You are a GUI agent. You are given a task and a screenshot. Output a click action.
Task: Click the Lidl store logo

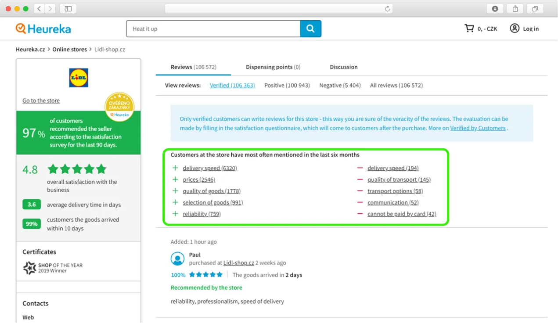pos(78,78)
